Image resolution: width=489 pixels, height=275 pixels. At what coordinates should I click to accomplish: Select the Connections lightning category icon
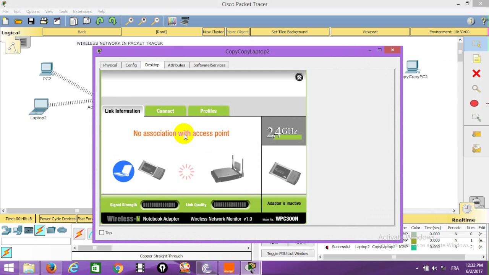(40, 230)
